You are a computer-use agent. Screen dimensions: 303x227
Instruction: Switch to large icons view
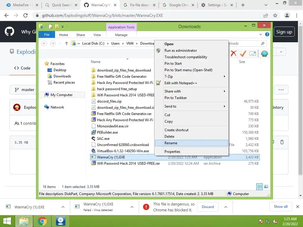[x=266, y=187]
